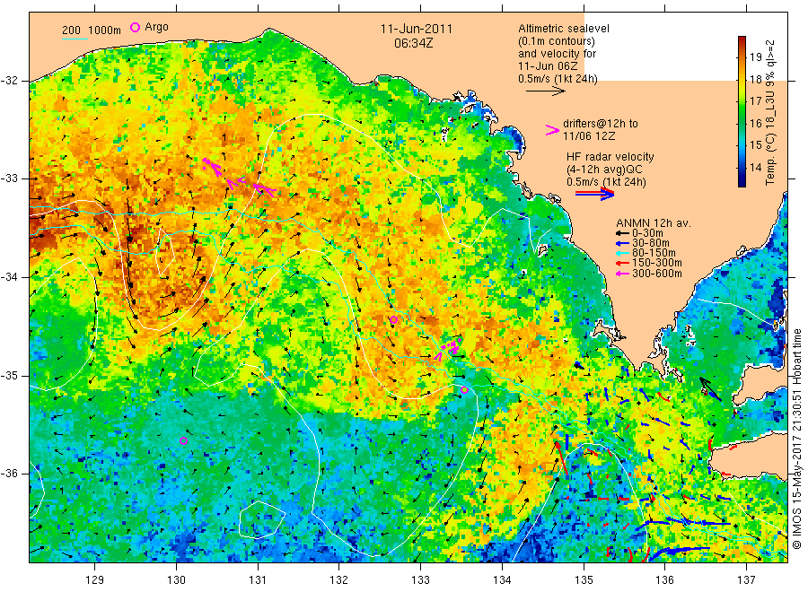Click the '11/06 12Z' drifter legend line
Screen dimensions: 808x592
[x=588, y=136]
